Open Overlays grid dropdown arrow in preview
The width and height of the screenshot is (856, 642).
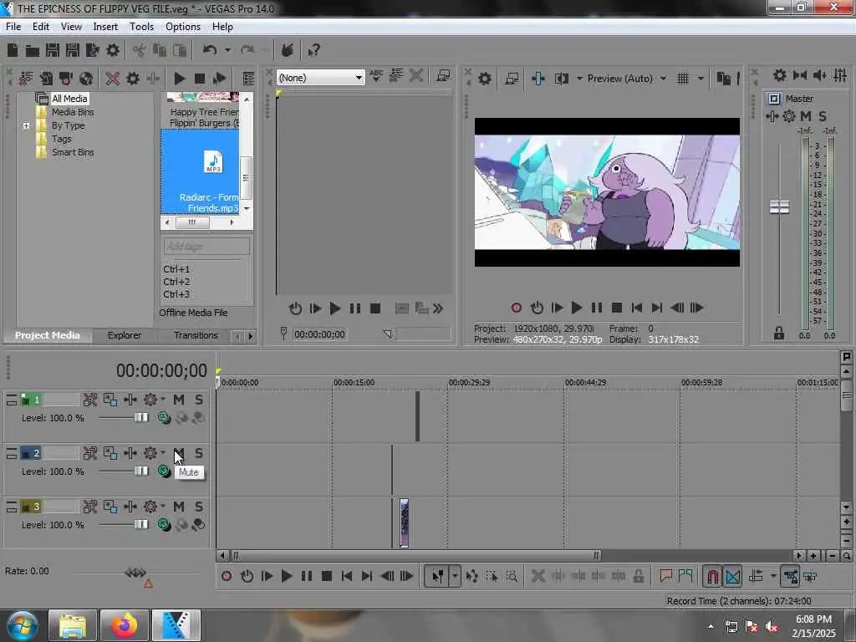tap(701, 79)
